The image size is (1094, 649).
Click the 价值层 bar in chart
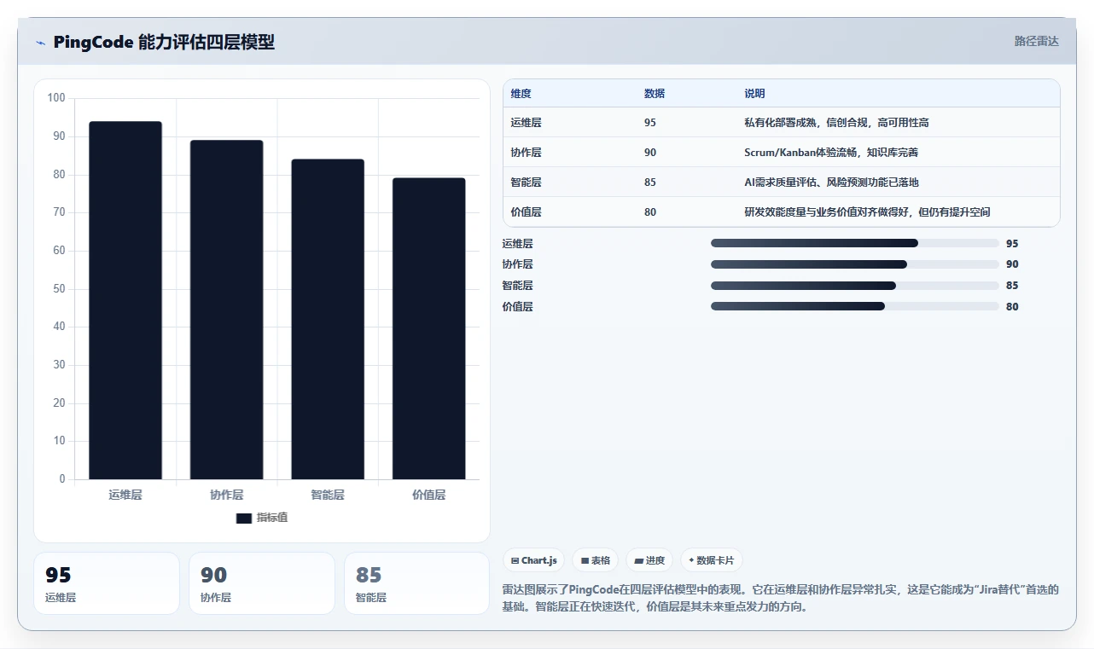click(x=428, y=328)
